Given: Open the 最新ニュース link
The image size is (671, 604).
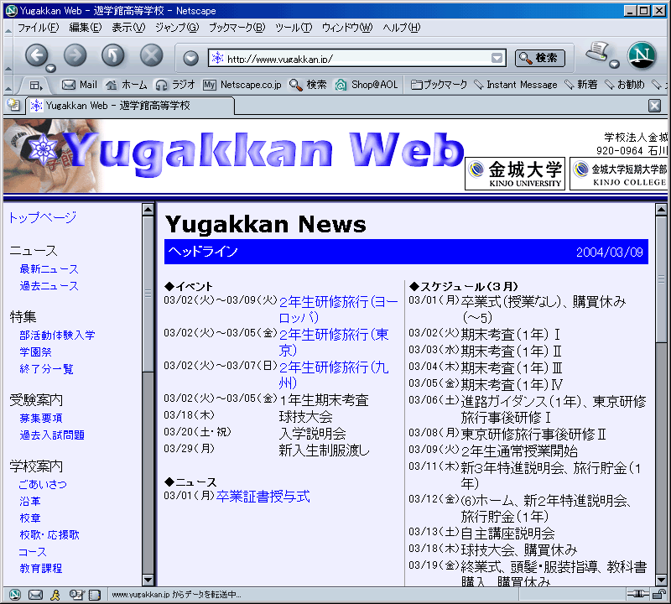Looking at the screenshot, I should click(49, 268).
